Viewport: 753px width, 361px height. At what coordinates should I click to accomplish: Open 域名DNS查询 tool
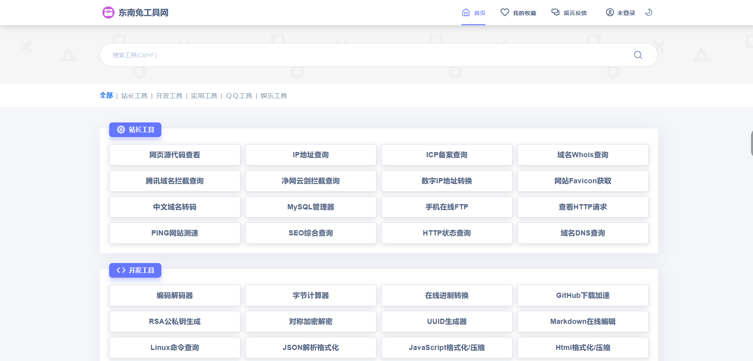tap(583, 233)
